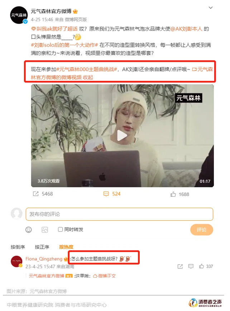230x311 pixels.
Task: Select the 按热度 sorting tab
Action: tap(66, 247)
